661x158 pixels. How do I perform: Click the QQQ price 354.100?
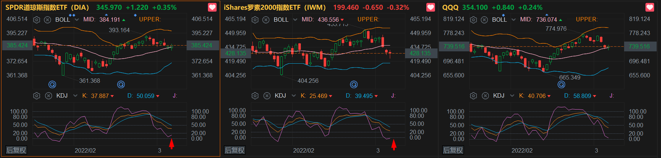(475, 7)
